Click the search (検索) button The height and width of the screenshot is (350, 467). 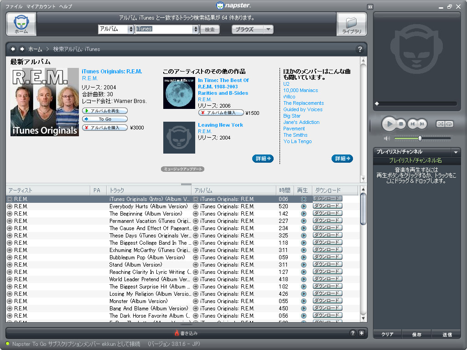click(x=210, y=29)
